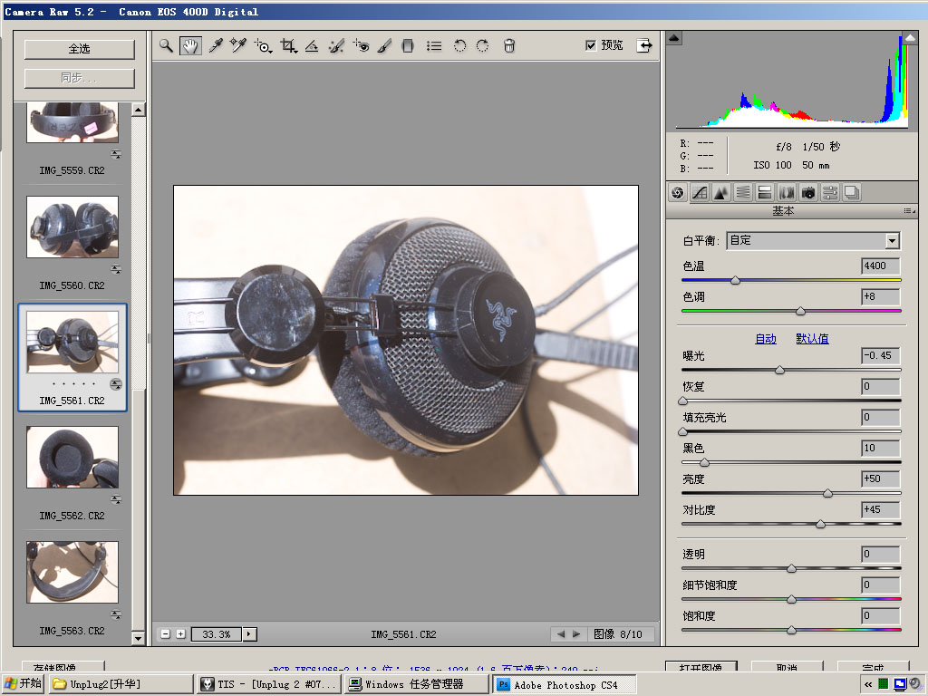Click the 对比度 contrast slider handle
Viewport: 928px width, 696px height.
pos(821,524)
